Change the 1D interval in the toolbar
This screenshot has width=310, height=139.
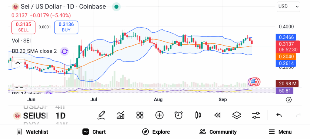60,115
